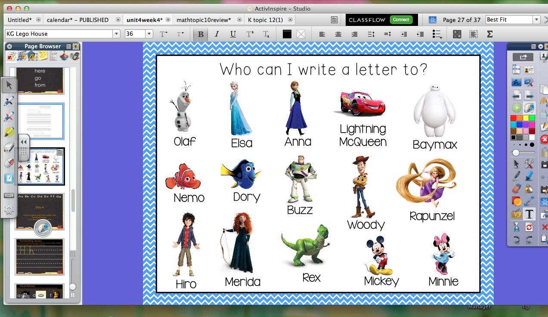The width and height of the screenshot is (548, 317).
Task: Open the equation editor sigma icon
Action: (489, 34)
